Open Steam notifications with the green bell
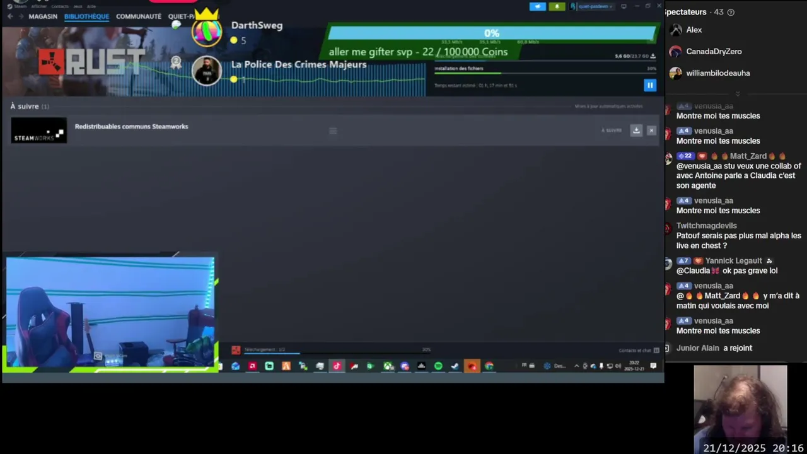The height and width of the screenshot is (454, 807). tap(557, 6)
